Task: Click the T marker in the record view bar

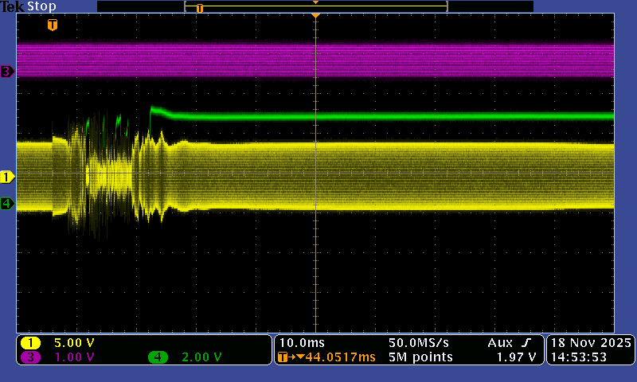Action: pos(200,8)
